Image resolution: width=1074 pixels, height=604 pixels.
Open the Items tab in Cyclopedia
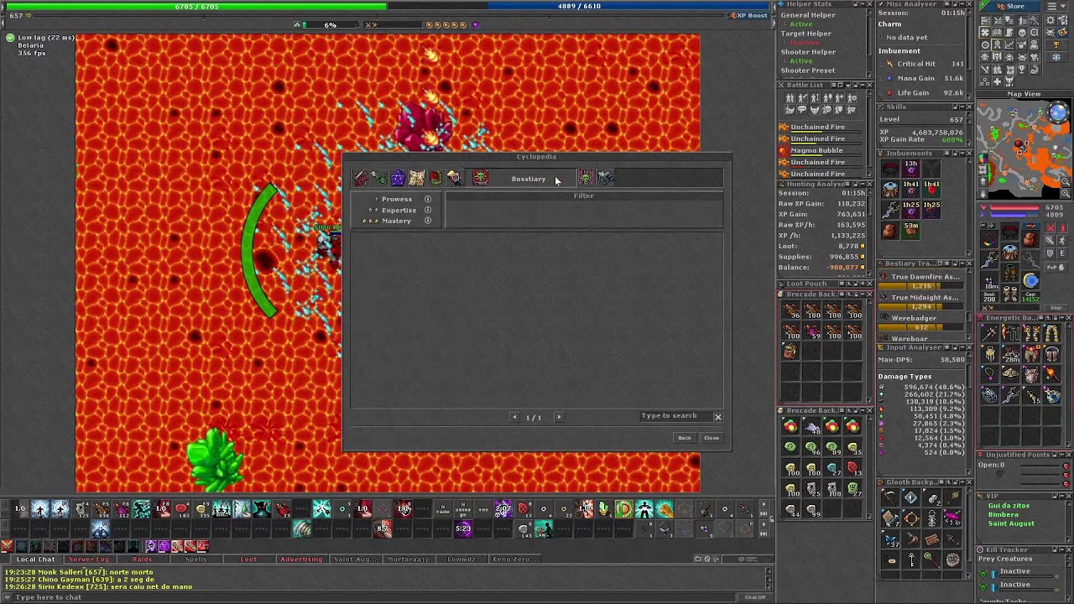361,178
